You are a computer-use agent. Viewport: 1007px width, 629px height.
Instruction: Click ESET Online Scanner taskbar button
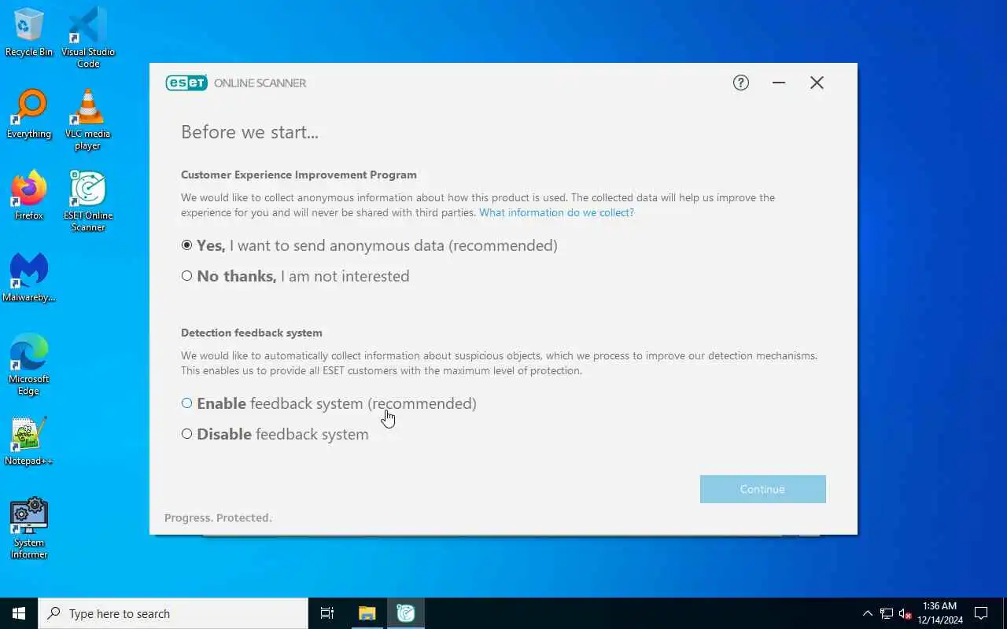[406, 613]
